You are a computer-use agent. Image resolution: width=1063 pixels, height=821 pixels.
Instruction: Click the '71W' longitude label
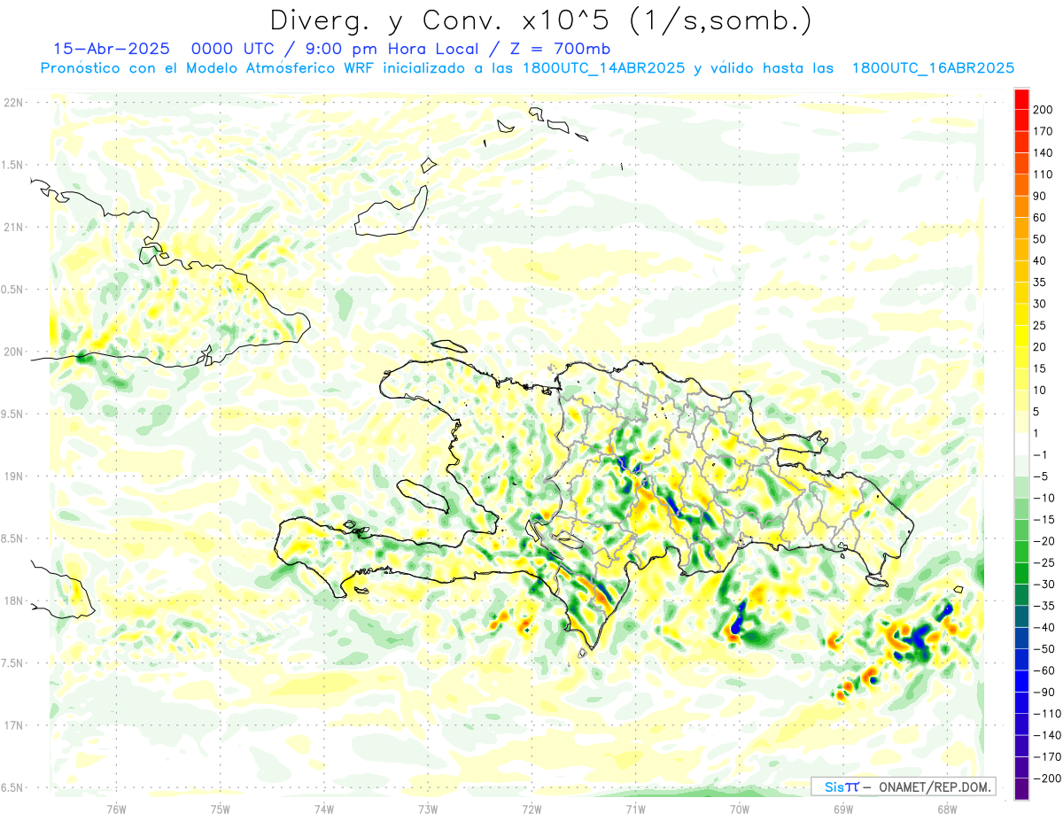(x=635, y=808)
